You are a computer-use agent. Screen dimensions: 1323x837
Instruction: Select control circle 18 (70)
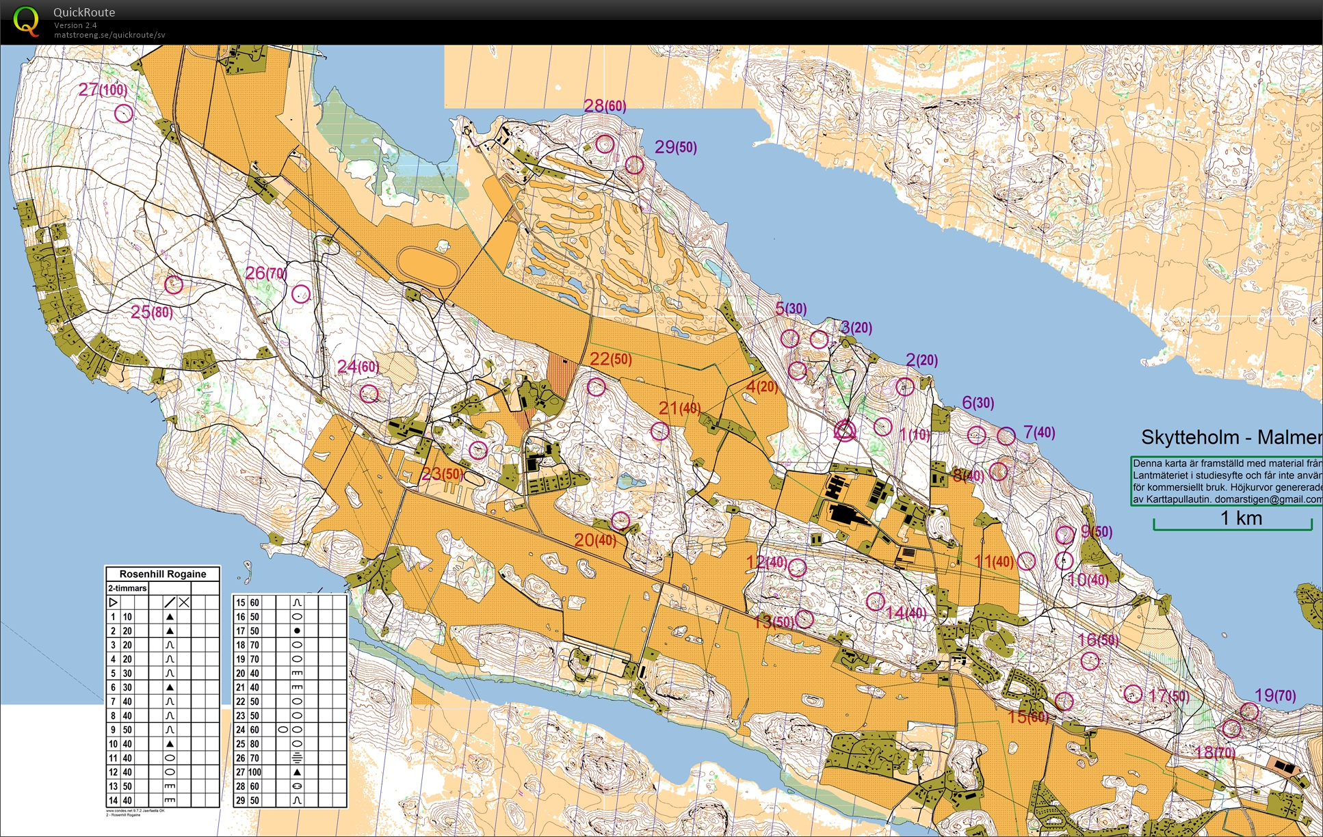[1231, 729]
